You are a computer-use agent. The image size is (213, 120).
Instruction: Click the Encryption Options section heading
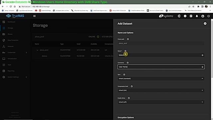(126, 118)
